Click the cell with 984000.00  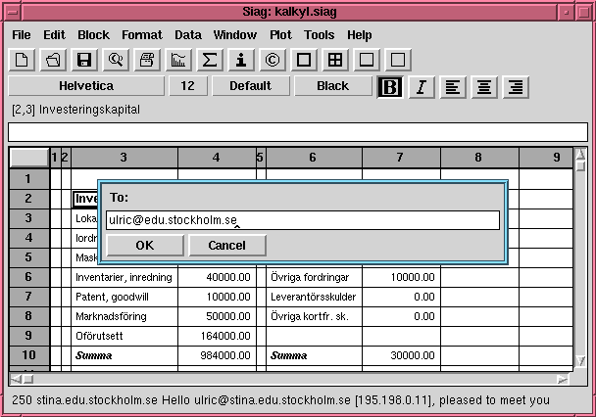coord(217,355)
